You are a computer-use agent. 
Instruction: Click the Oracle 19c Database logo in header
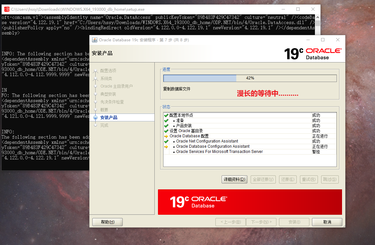(x=313, y=54)
